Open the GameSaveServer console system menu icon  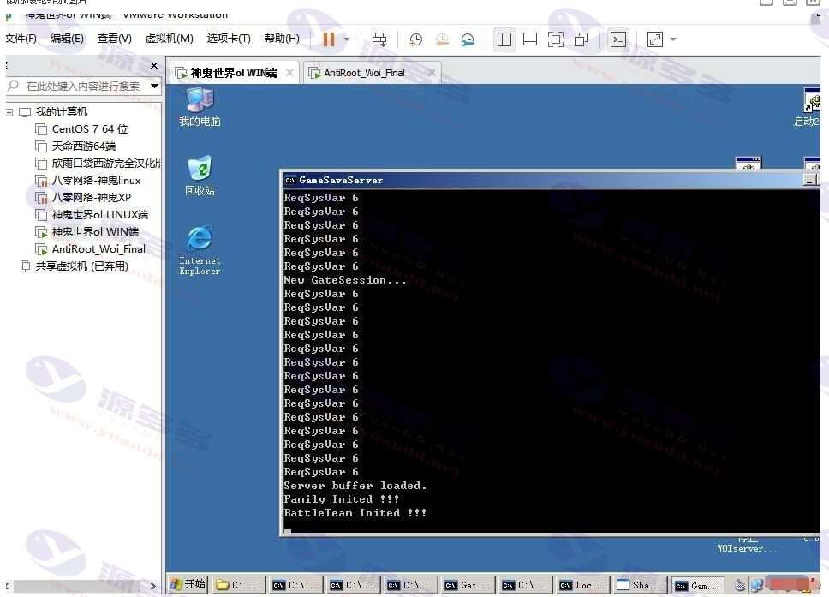[289, 181]
